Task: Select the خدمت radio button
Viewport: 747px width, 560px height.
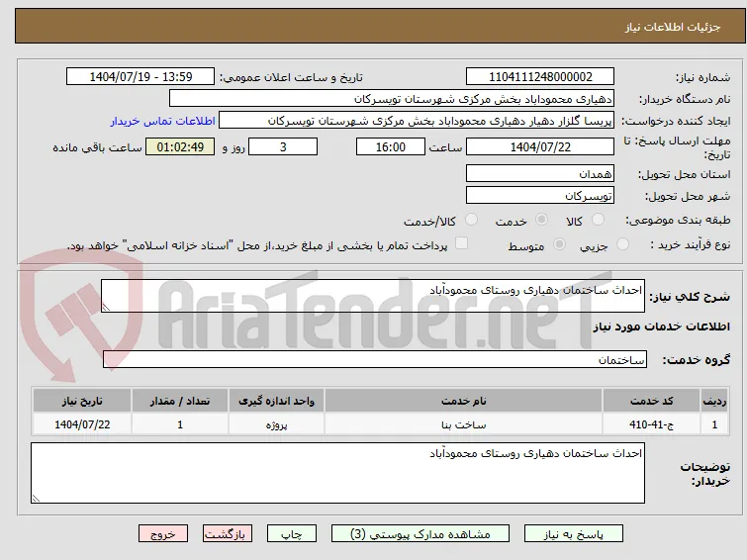Action: click(x=541, y=220)
